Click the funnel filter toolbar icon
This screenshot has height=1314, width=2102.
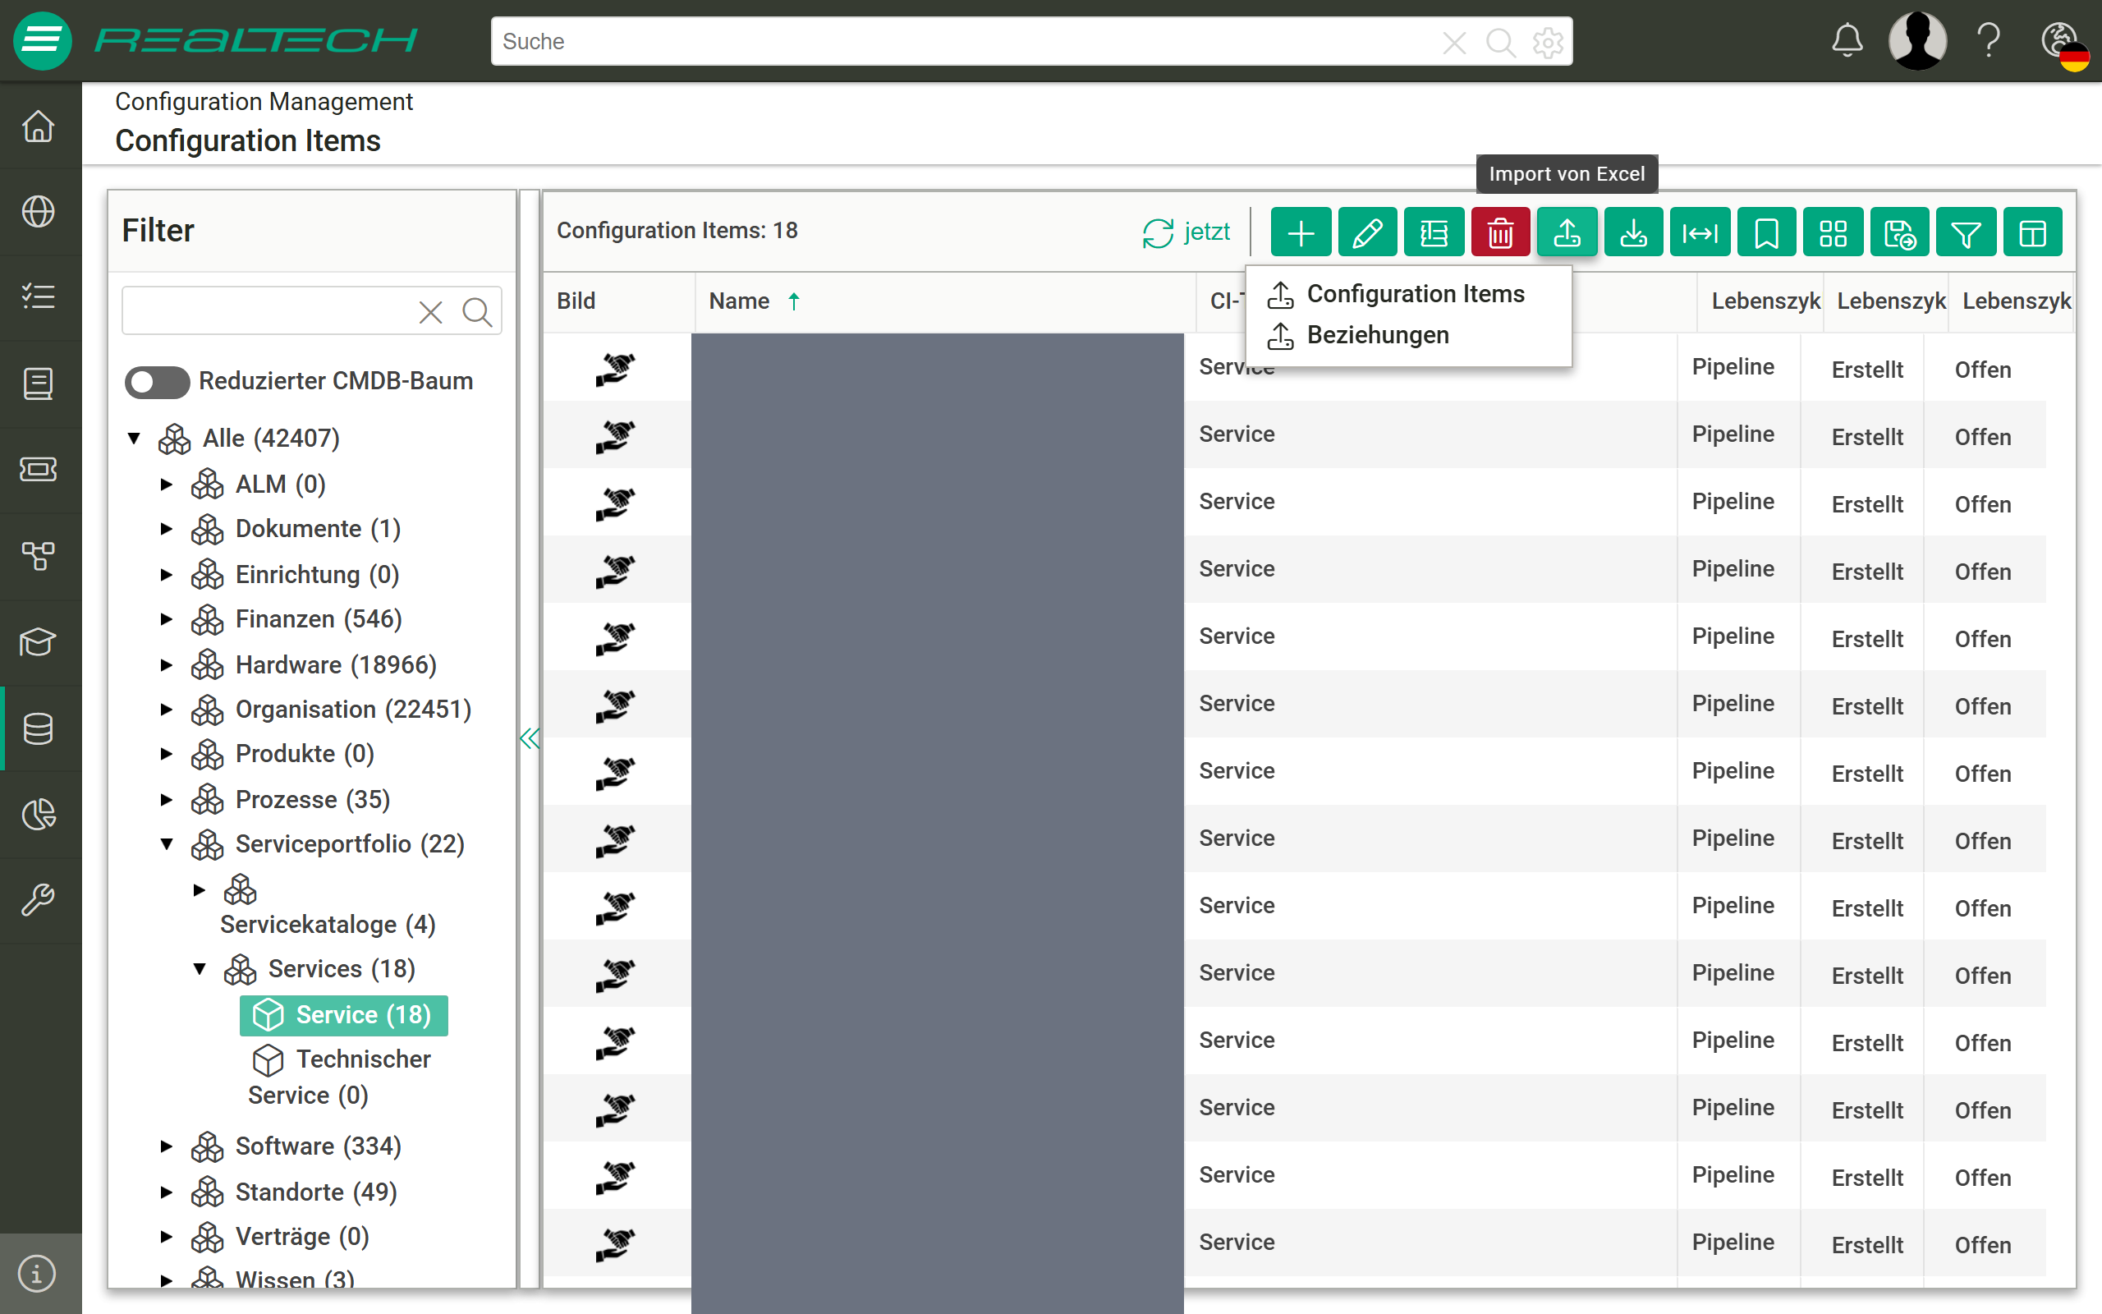tap(1966, 233)
